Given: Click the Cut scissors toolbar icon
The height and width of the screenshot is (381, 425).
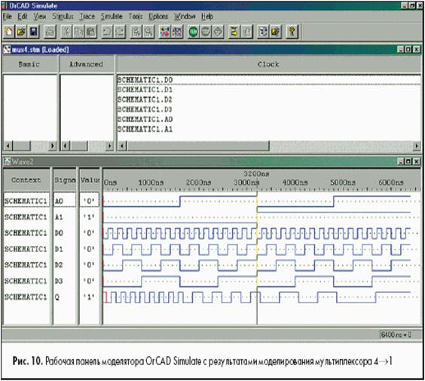Looking at the screenshot, I should (x=66, y=32).
